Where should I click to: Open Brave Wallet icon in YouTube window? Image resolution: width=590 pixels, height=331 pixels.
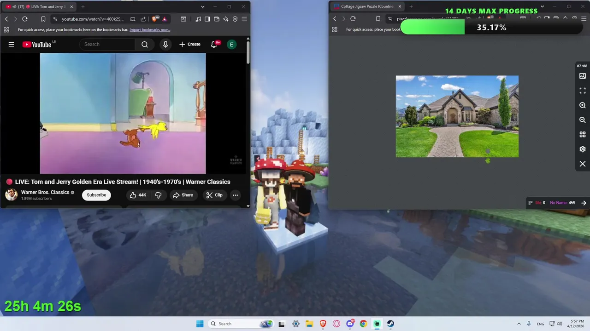(x=217, y=19)
